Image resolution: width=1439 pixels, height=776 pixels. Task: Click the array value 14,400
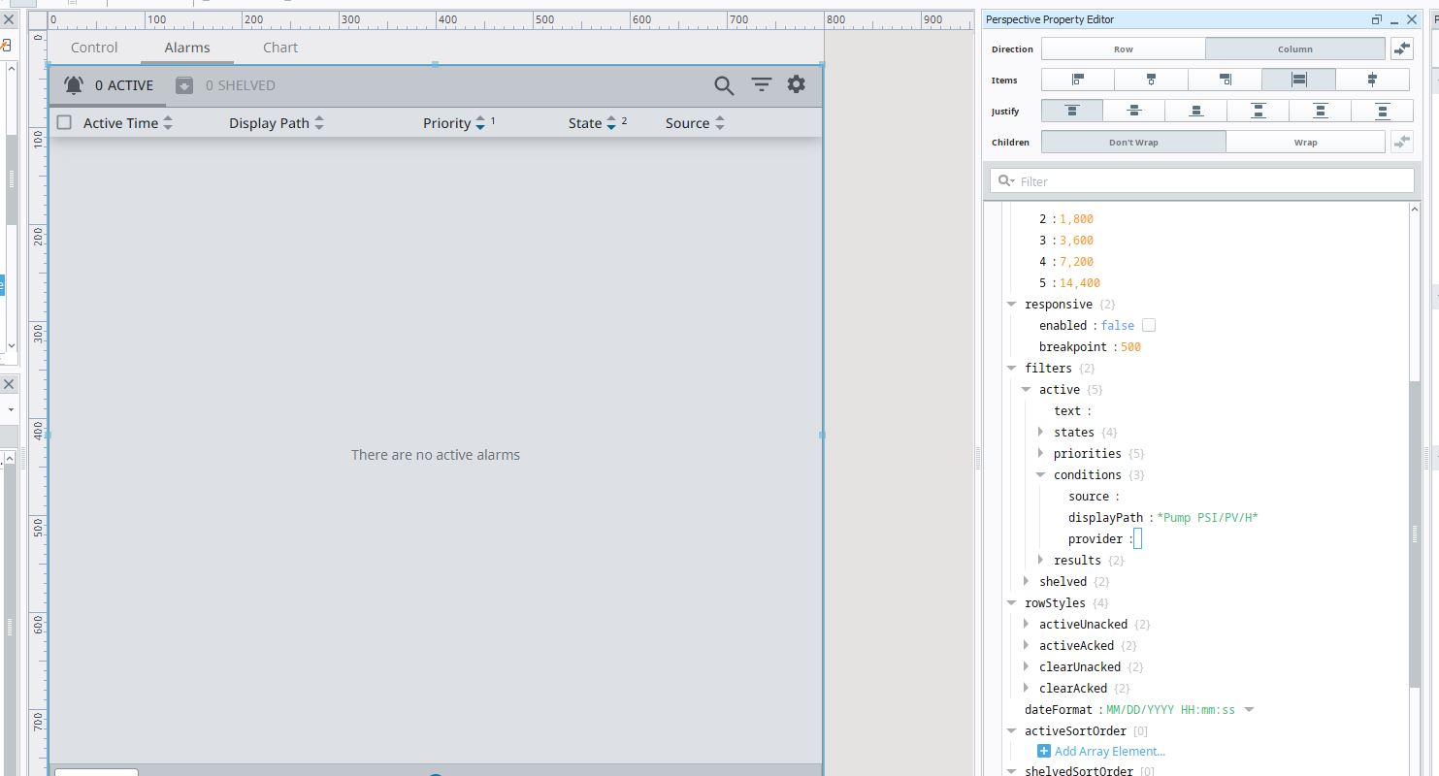pyautogui.click(x=1080, y=282)
